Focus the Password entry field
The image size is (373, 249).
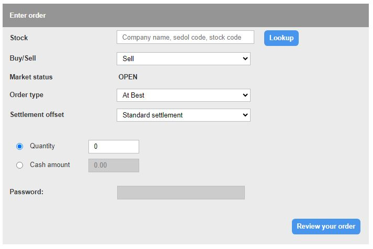[180, 193]
